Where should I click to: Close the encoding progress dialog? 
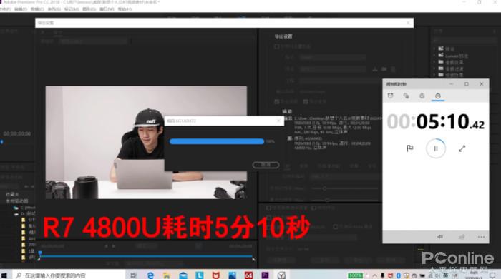278,121
